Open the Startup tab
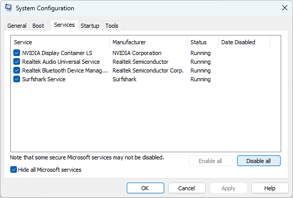The width and height of the screenshot is (293, 198). [x=90, y=26]
